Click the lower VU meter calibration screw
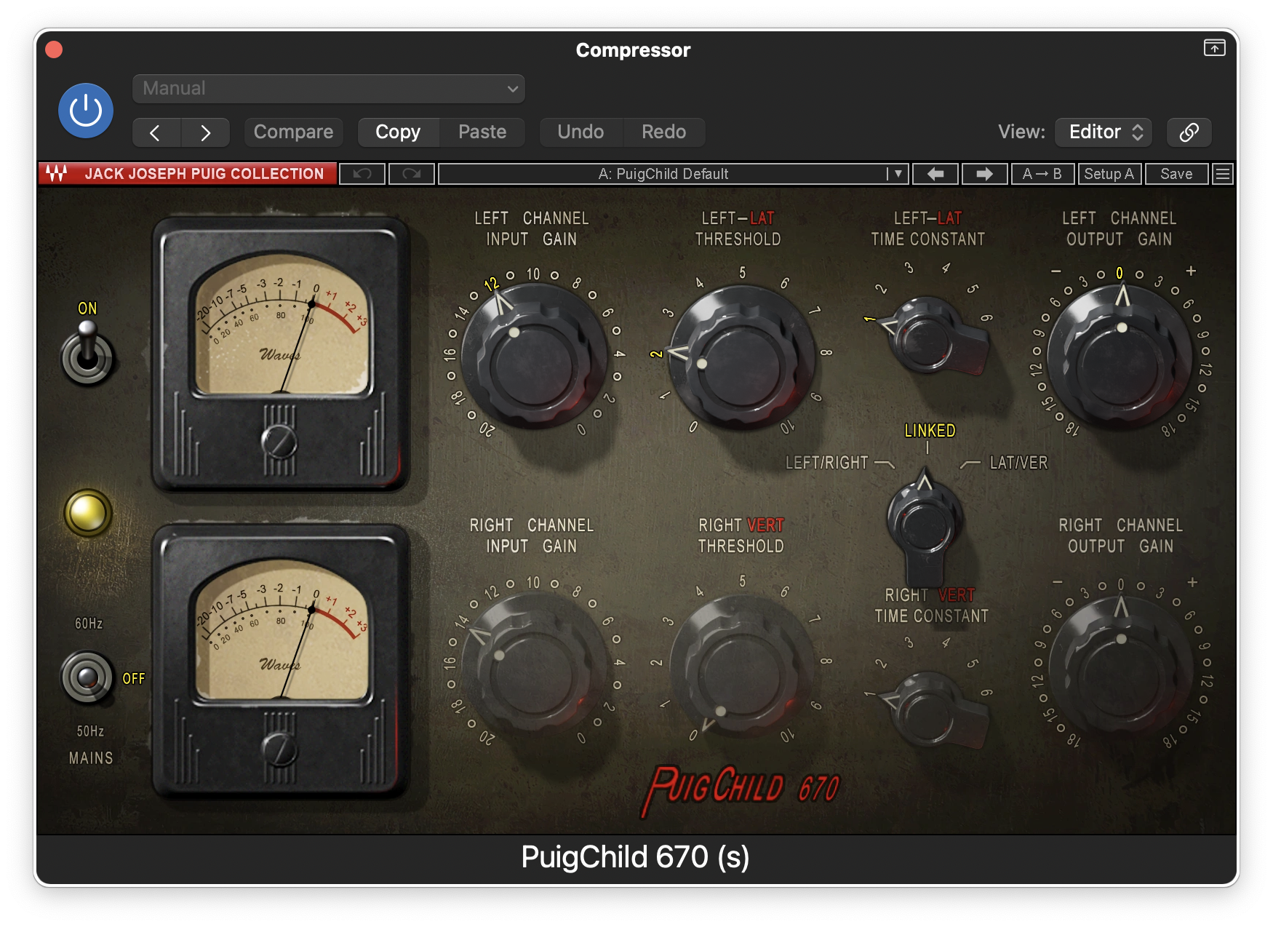 [x=279, y=749]
